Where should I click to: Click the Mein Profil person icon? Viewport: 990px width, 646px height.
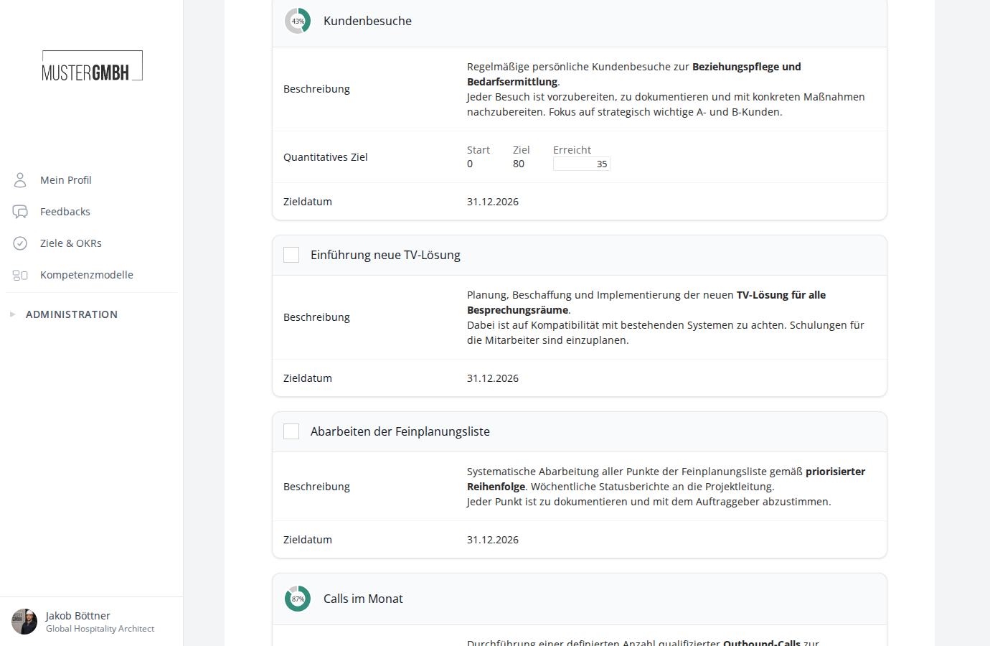[20, 180]
